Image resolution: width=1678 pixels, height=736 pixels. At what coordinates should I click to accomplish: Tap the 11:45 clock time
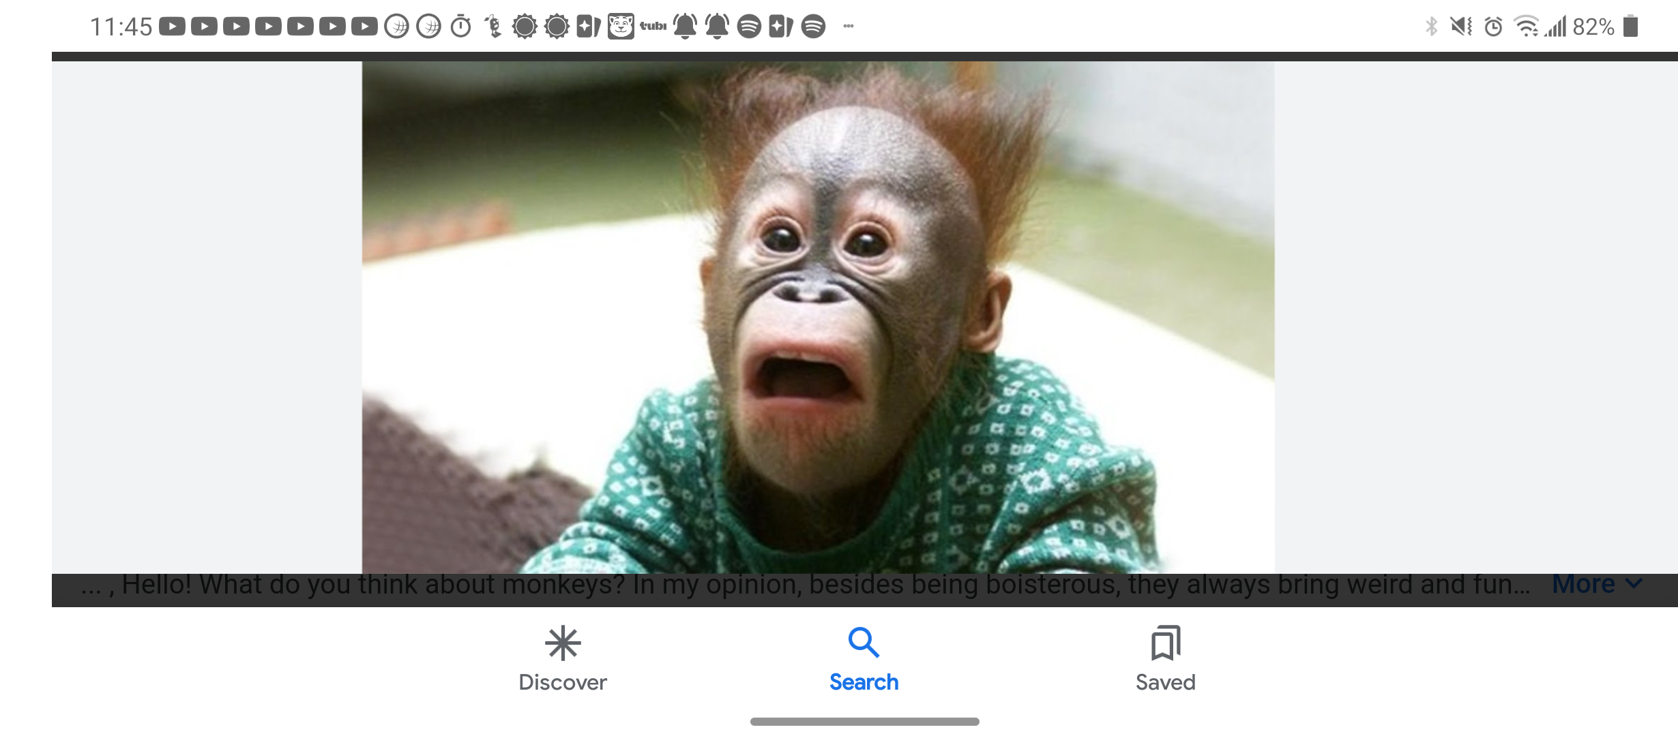(121, 27)
